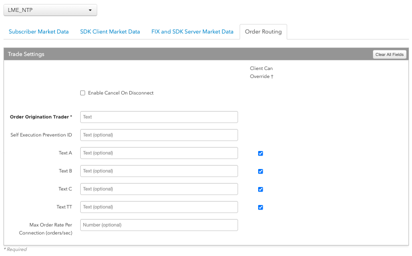Toggle Client Can Override for Text TT
412x256 pixels.
[261, 207]
